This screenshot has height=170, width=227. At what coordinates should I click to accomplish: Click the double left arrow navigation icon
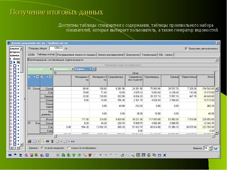tap(10, 155)
